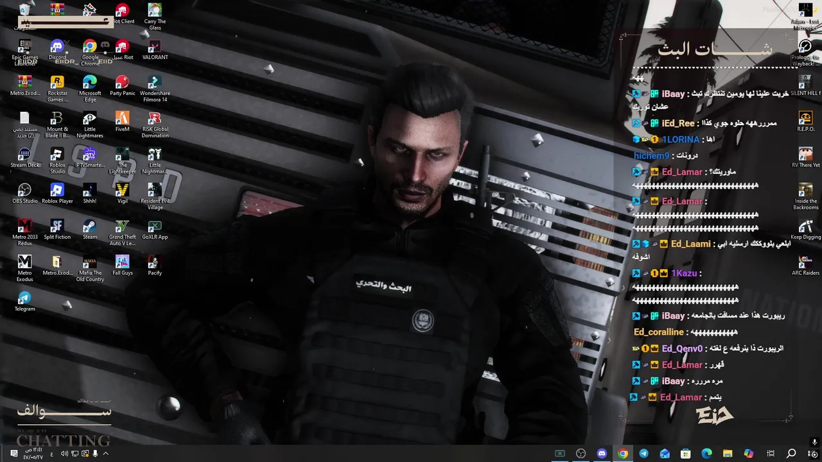Open the GoXLR App desktop shortcut
Image resolution: width=822 pixels, height=462 pixels.
coord(155,230)
